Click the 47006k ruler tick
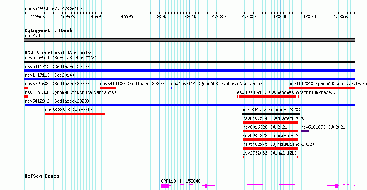367x190 pixels. click(341, 16)
